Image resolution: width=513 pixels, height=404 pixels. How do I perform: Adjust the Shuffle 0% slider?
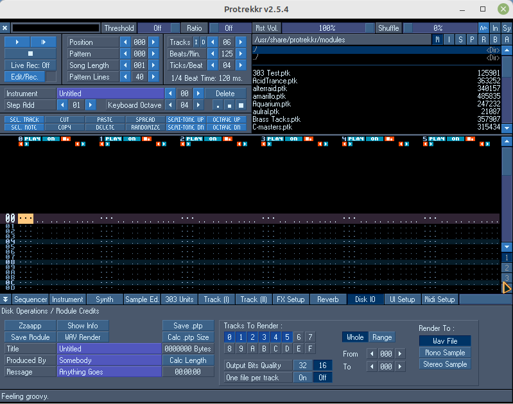point(440,28)
